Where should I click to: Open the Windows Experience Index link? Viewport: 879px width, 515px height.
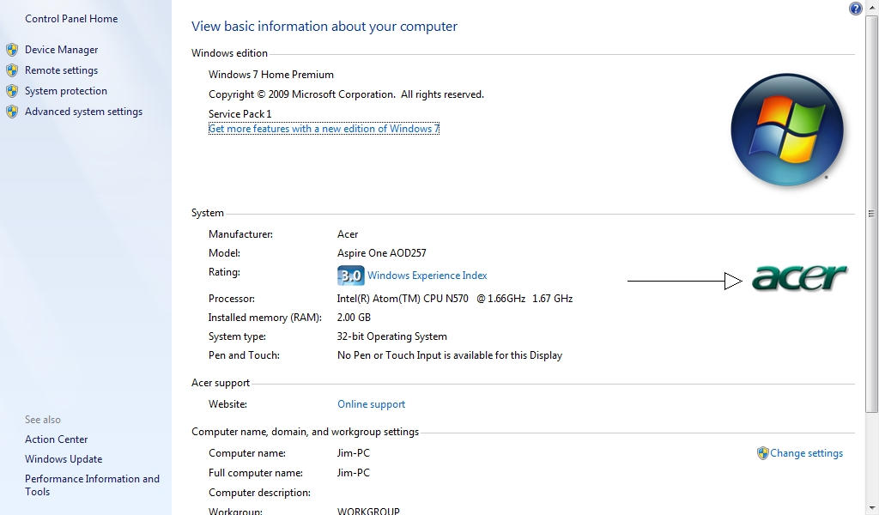[427, 276]
